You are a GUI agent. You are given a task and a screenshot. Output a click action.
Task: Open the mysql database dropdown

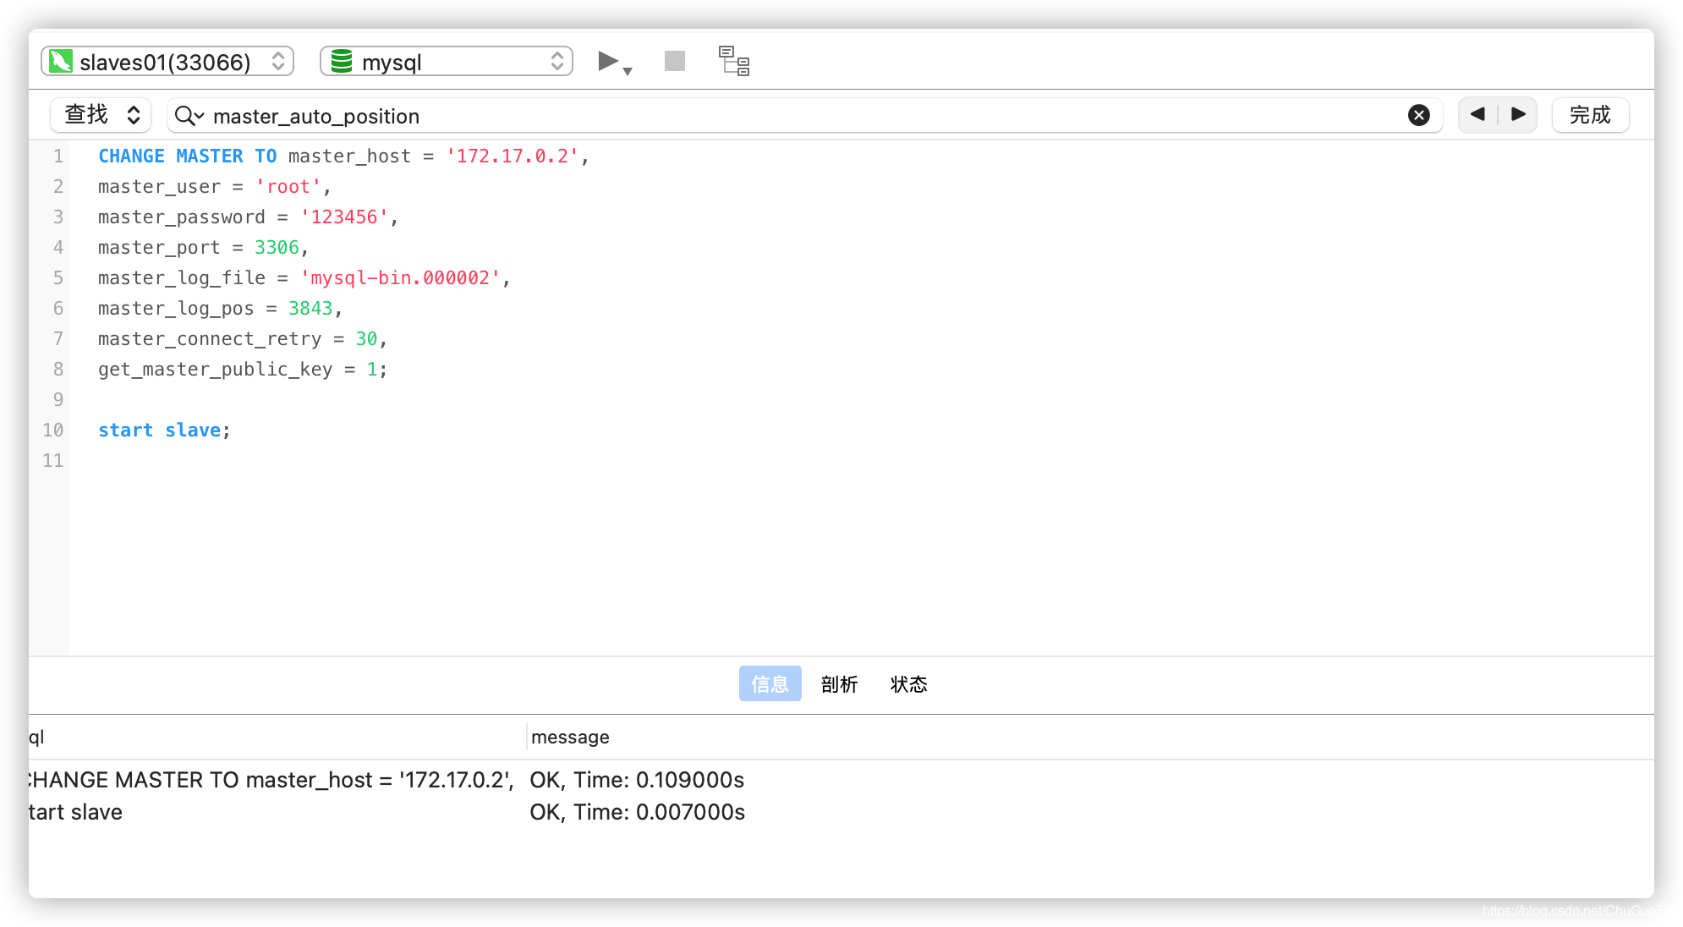[x=447, y=62]
